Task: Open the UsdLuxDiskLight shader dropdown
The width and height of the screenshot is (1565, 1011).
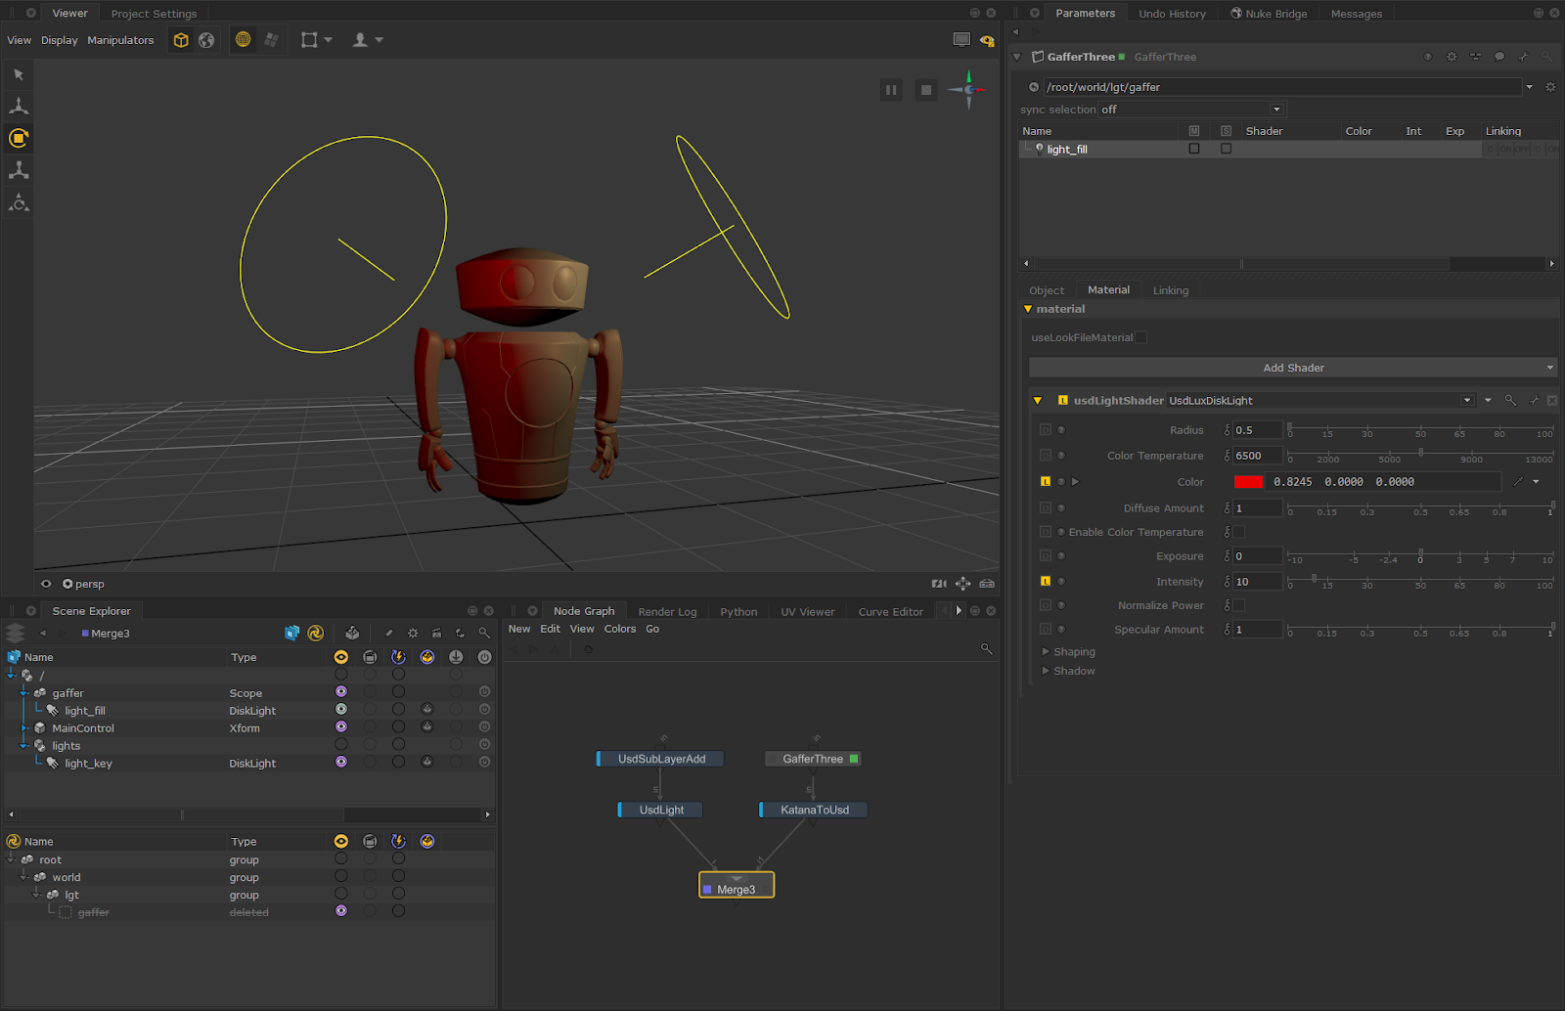Action: click(x=1466, y=400)
